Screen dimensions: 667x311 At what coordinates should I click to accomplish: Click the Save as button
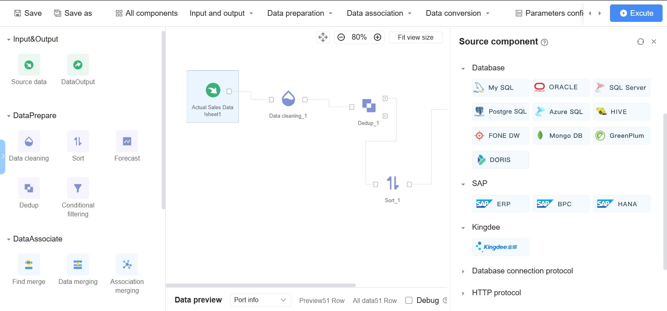[73, 13]
